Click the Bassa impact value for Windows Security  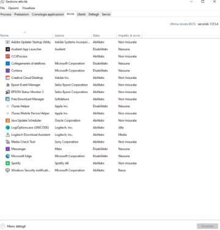click(122, 171)
